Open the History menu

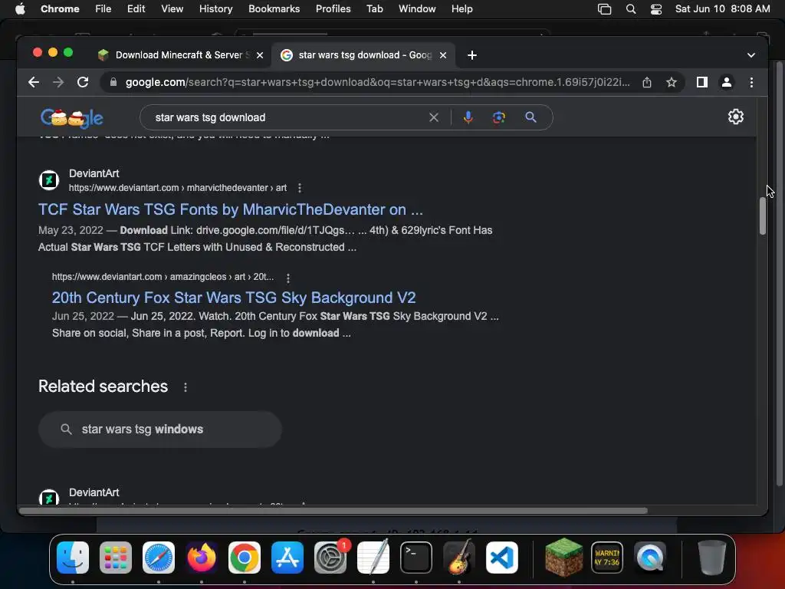(x=215, y=9)
